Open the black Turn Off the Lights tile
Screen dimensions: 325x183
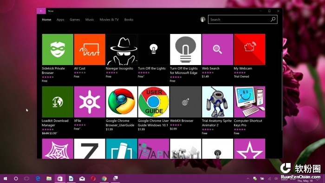[x=154, y=49]
